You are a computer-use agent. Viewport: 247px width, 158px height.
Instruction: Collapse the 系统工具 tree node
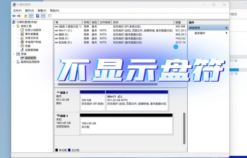click(14, 26)
